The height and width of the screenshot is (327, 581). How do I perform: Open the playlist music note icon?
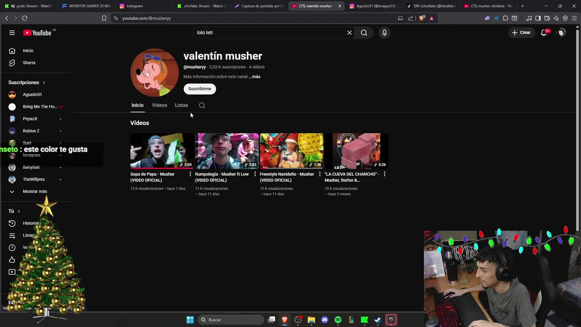click(529, 18)
